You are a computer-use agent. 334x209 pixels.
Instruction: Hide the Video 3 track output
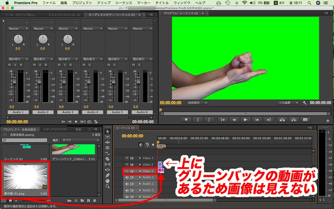pos(127,158)
